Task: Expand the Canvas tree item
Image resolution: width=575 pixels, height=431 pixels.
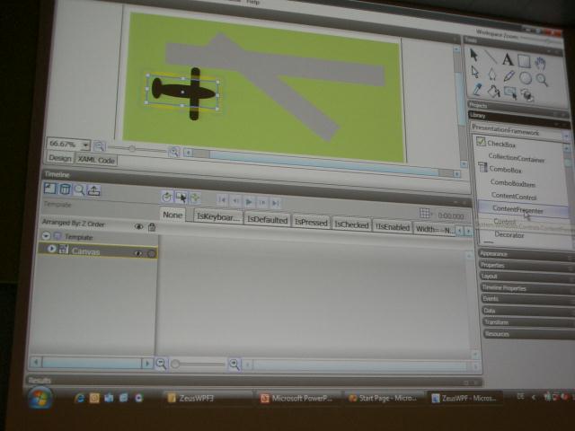Action: [52, 250]
